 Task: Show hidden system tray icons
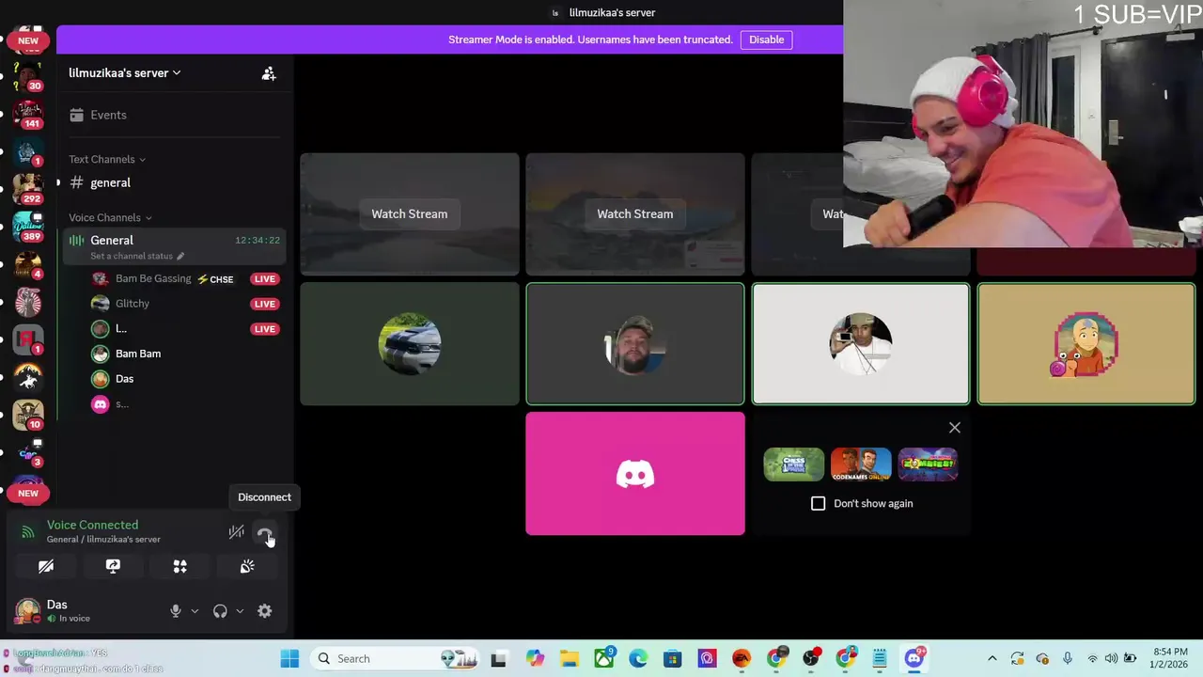(x=992, y=658)
